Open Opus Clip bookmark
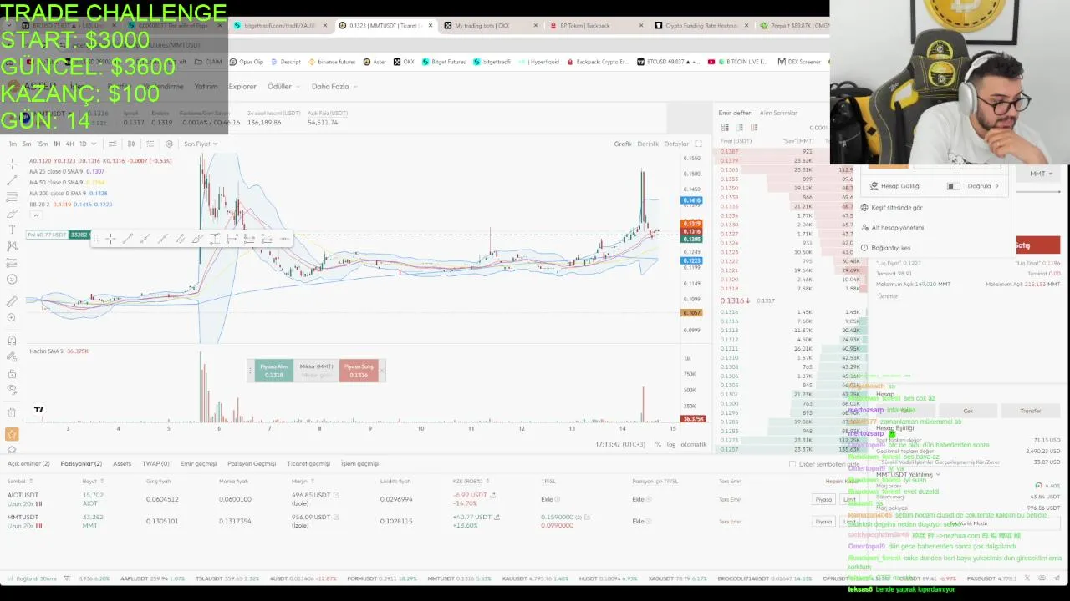The height and width of the screenshot is (601, 1070). point(247,62)
